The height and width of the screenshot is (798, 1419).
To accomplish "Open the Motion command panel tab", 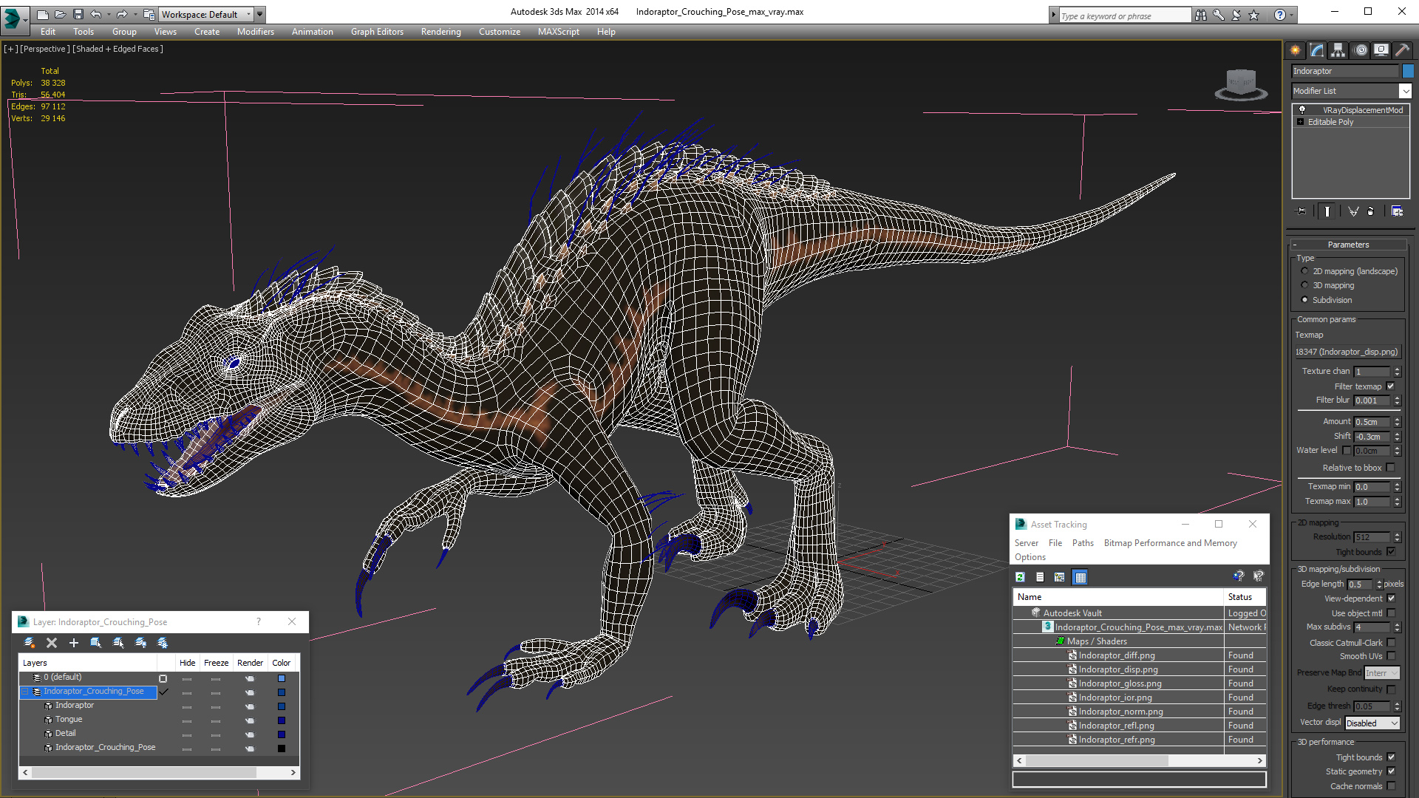I will 1361,50.
